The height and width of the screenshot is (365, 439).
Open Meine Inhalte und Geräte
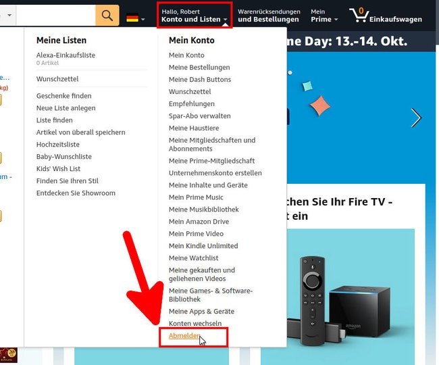(208, 185)
